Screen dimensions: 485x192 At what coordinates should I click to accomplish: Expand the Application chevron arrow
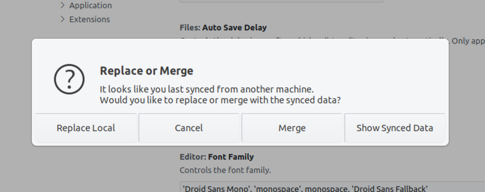(x=63, y=5)
